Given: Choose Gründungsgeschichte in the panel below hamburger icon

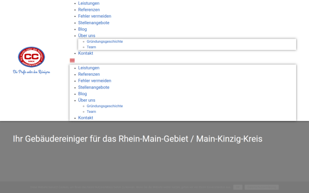Looking at the screenshot, I should tap(105, 106).
